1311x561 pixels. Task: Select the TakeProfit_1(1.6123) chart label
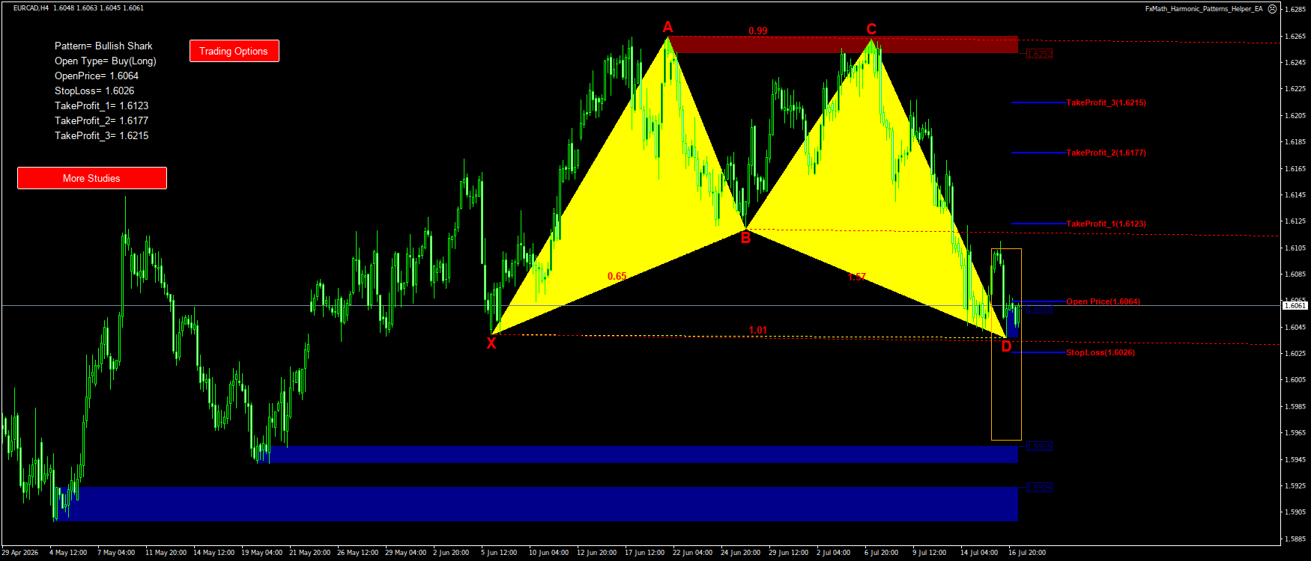[1106, 224]
